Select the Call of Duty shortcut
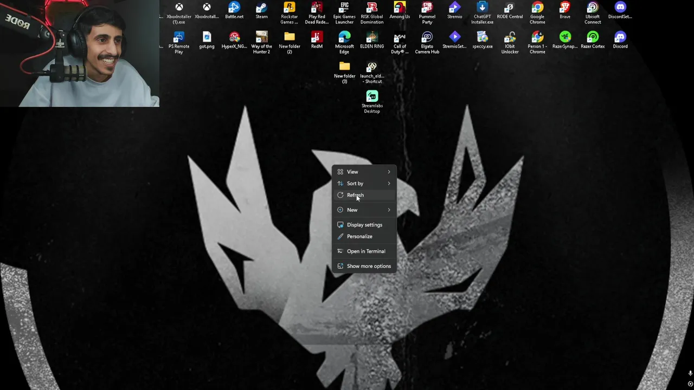The width and height of the screenshot is (694, 390). click(x=400, y=43)
